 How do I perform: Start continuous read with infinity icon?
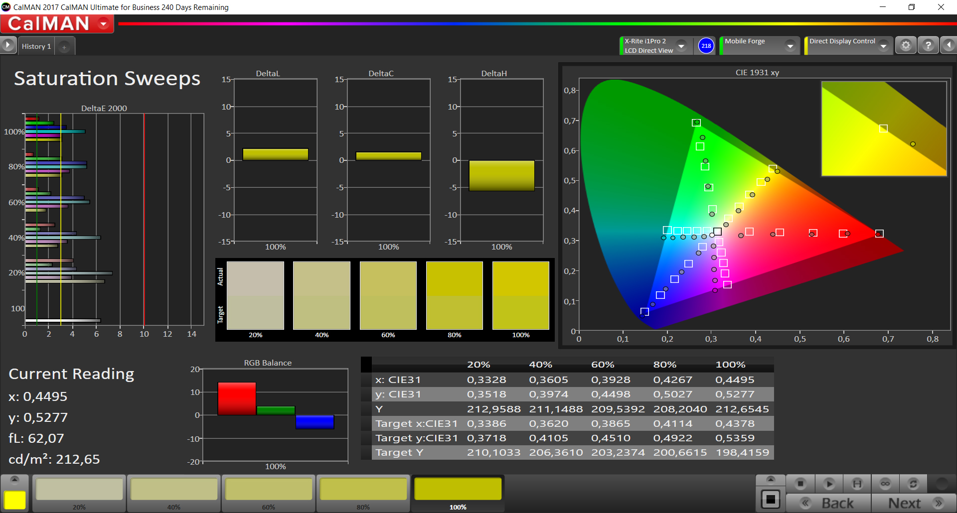coord(885,484)
